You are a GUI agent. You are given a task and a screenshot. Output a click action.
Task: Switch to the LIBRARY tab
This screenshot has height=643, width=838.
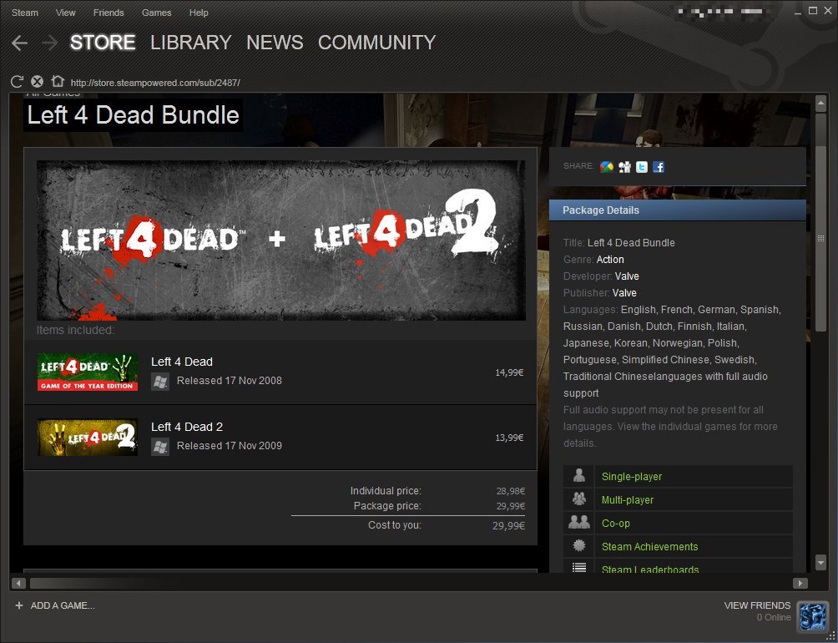tap(191, 43)
